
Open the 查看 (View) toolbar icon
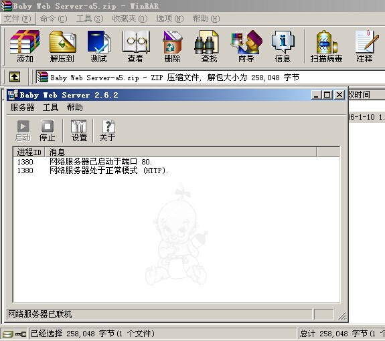(135, 46)
